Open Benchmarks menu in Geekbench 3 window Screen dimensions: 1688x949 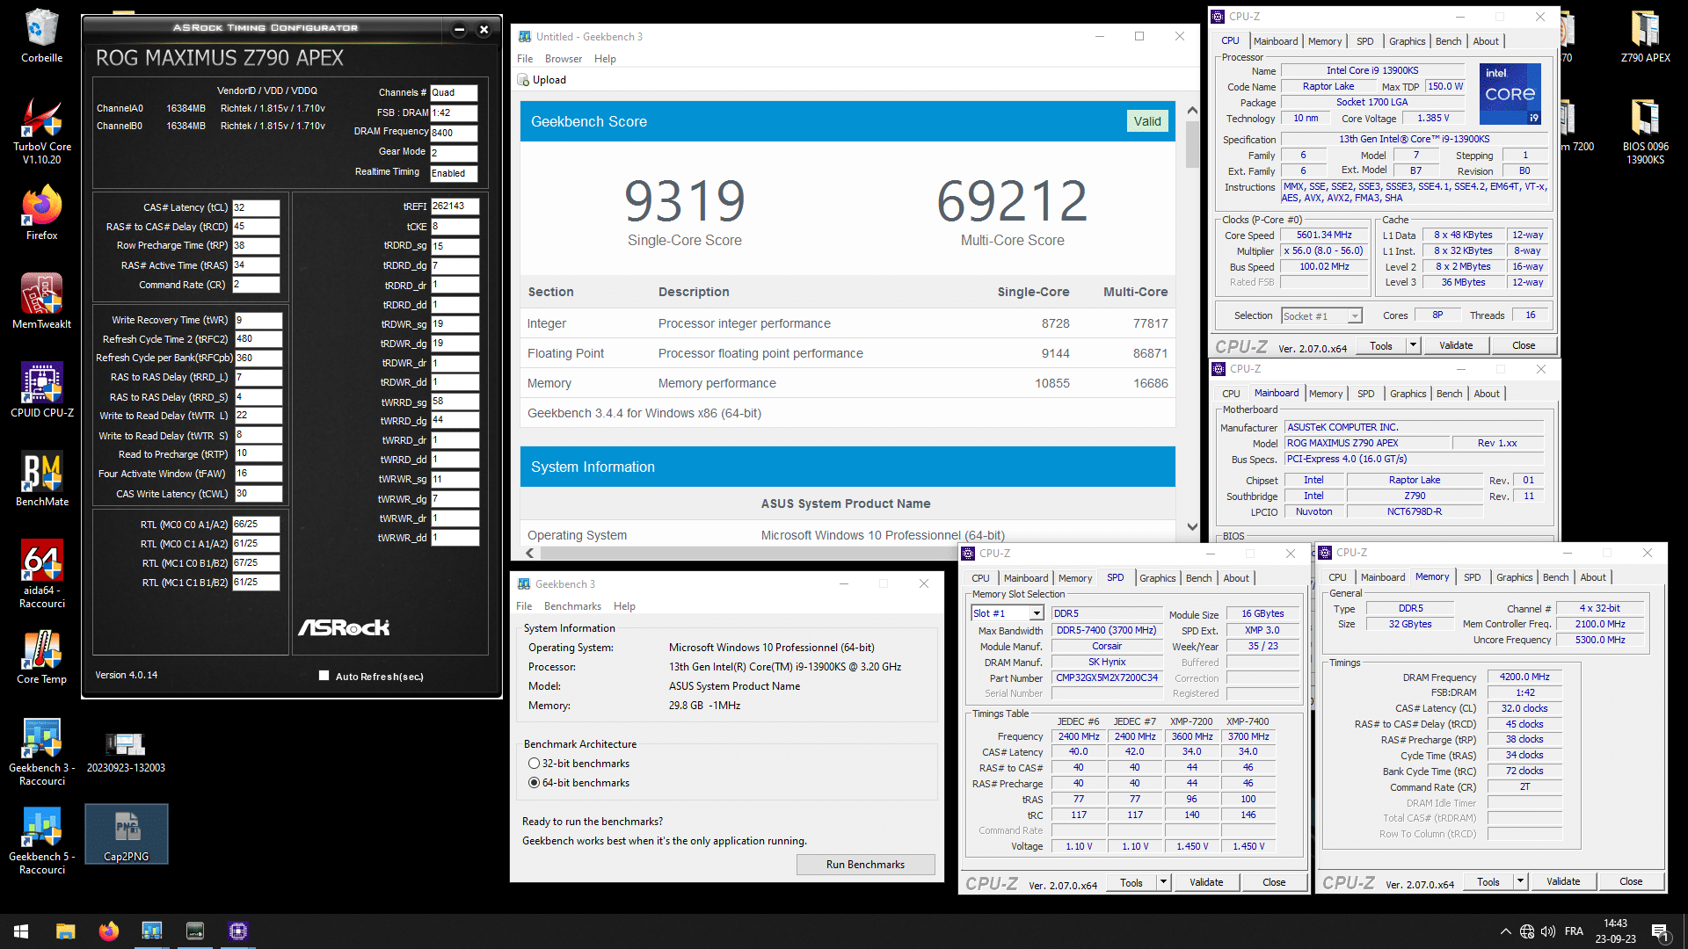572,606
